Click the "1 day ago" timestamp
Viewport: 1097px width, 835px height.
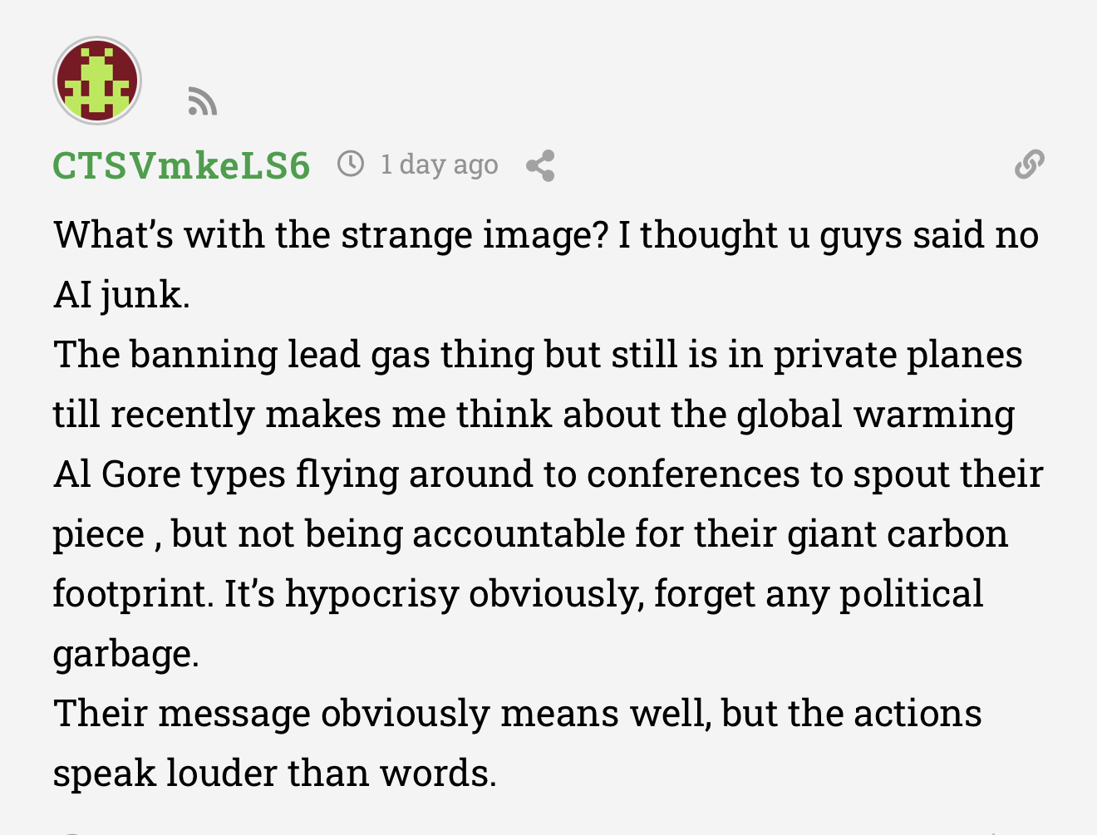(x=439, y=165)
